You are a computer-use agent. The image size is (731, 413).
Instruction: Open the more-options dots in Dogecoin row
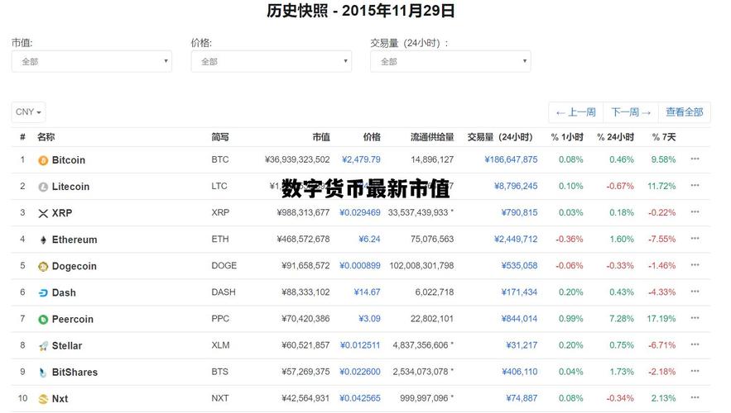pos(695,265)
